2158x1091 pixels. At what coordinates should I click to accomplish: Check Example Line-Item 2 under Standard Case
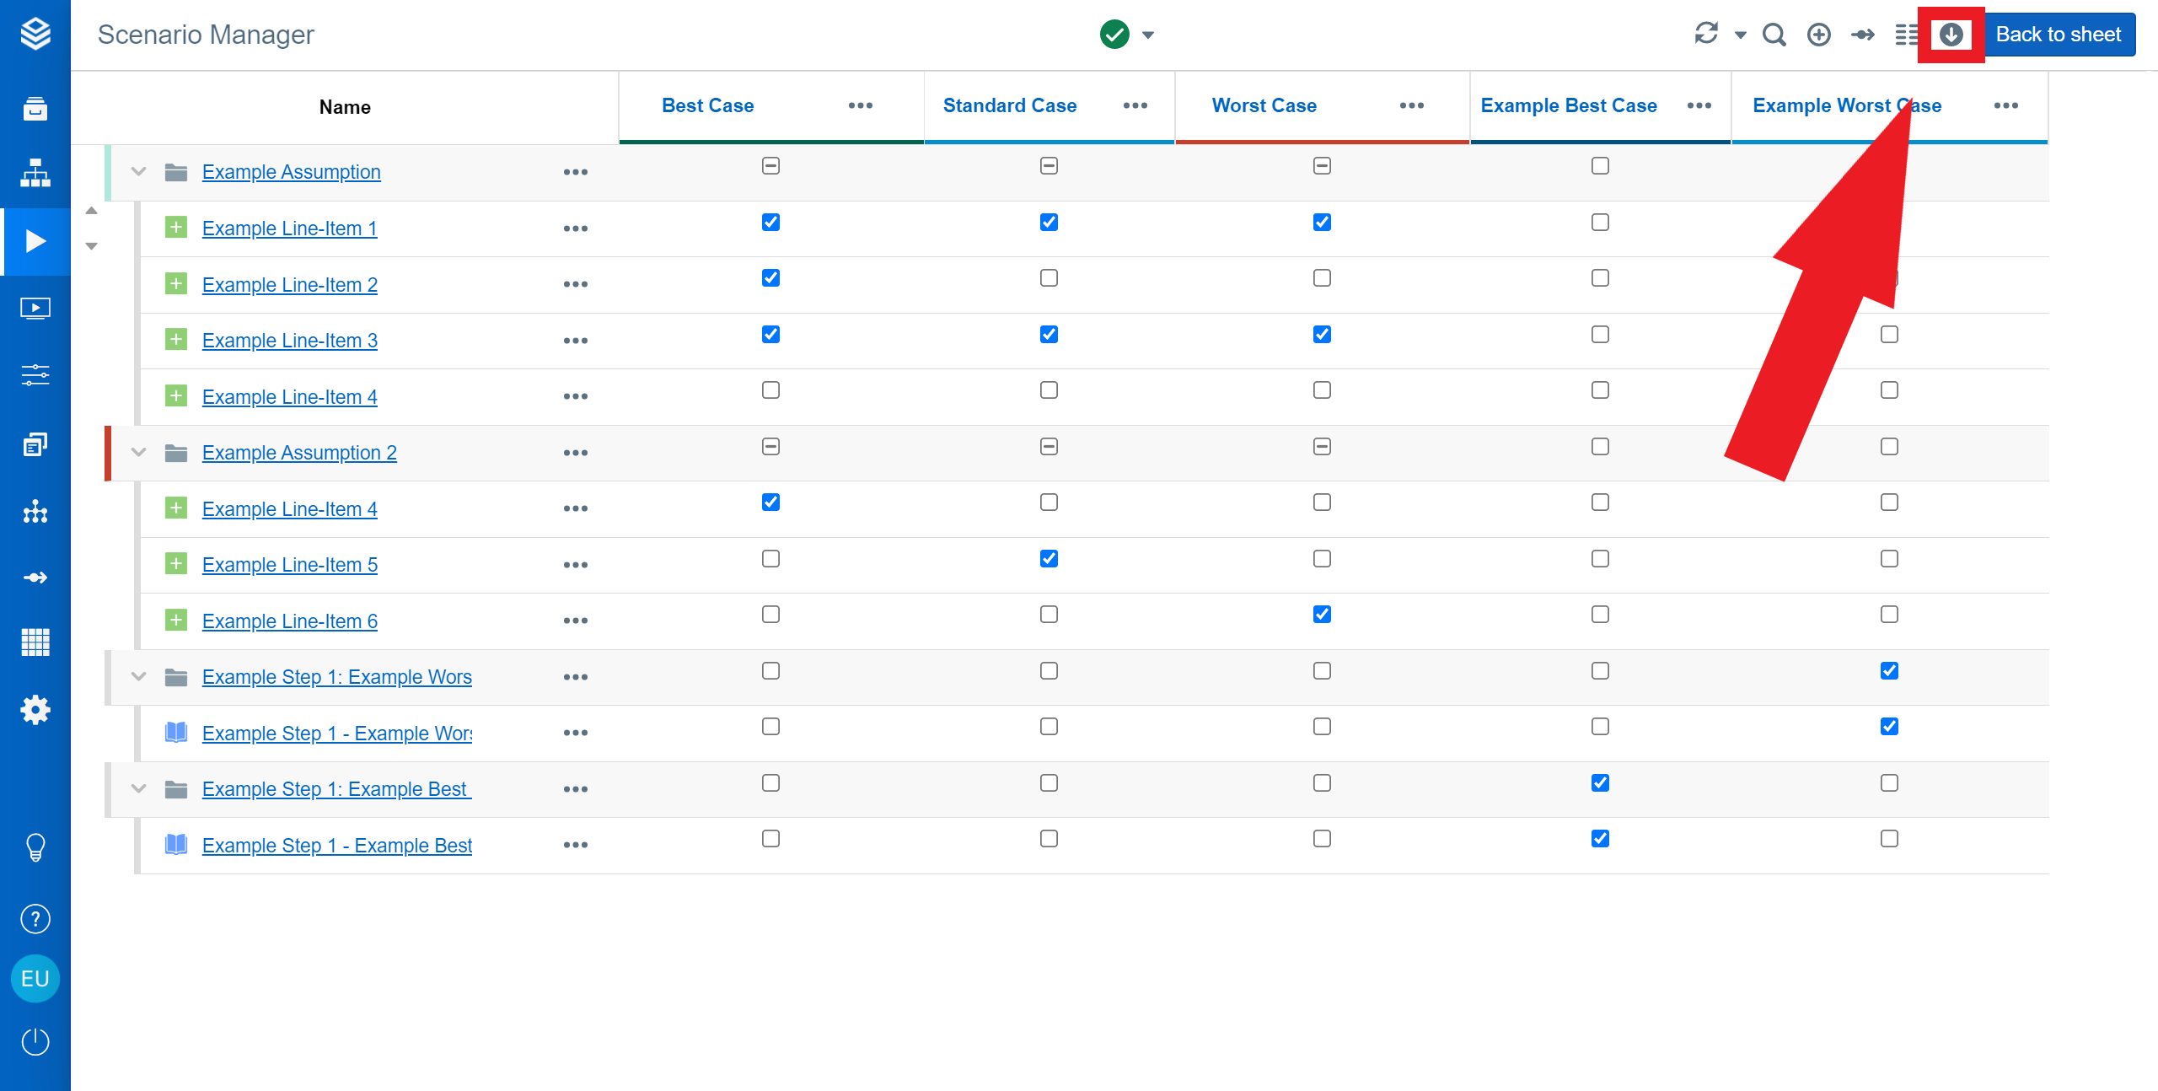click(1049, 278)
